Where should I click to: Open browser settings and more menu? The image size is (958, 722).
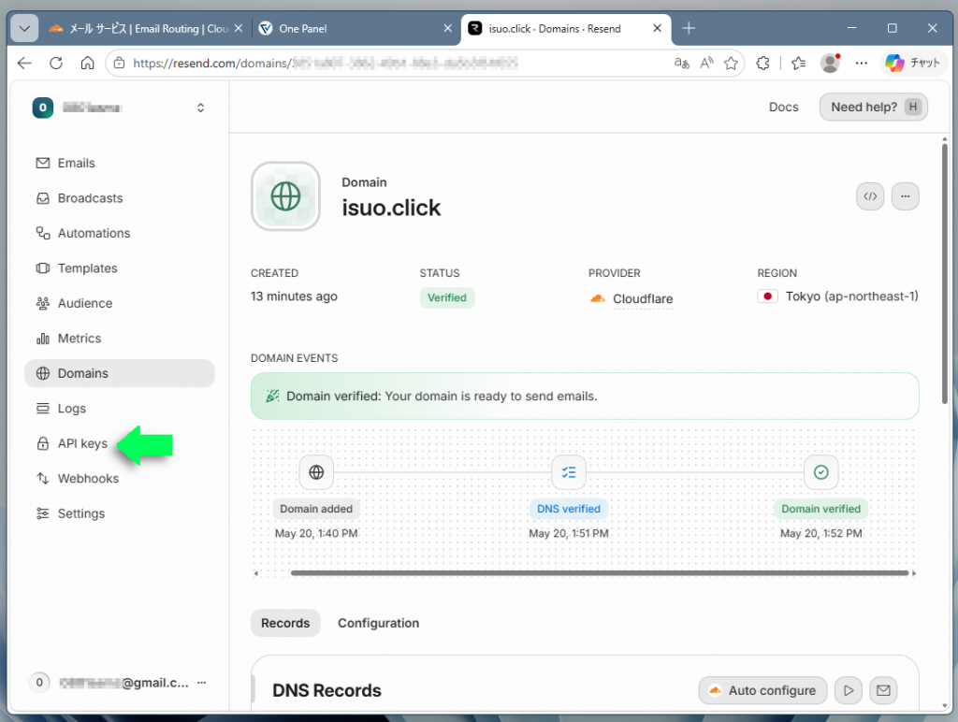(862, 63)
